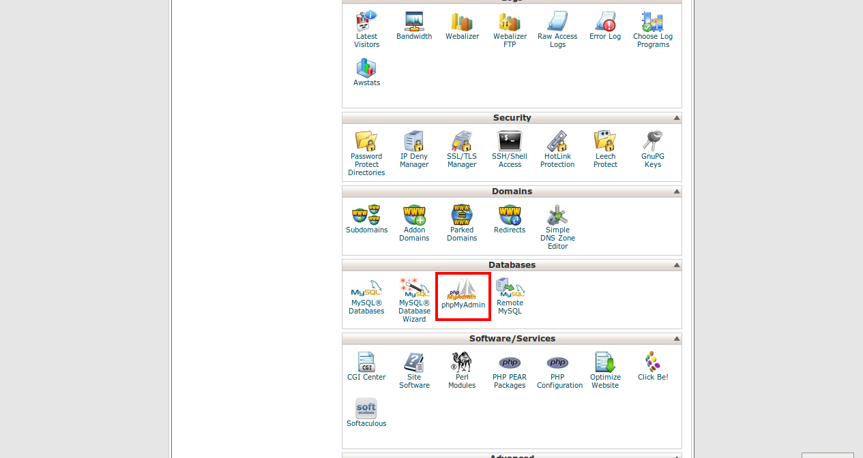Image resolution: width=863 pixels, height=458 pixels.
Task: Launch MySQL Database Wizard
Action: pos(414,288)
